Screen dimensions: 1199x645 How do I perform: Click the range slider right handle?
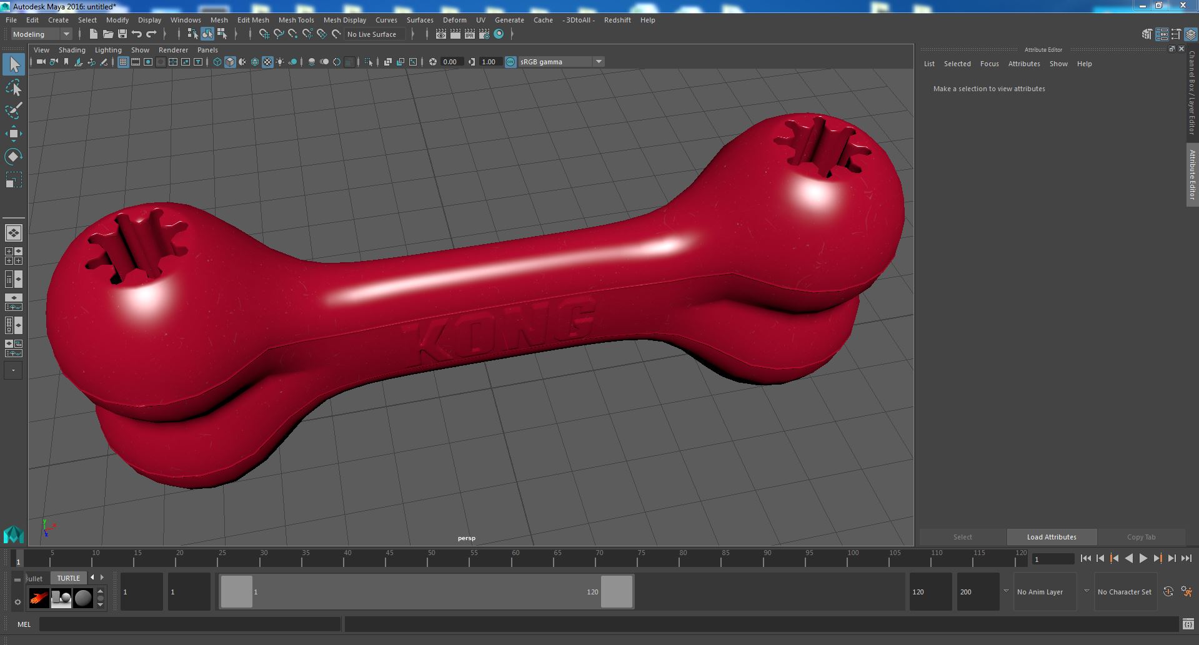tap(617, 591)
